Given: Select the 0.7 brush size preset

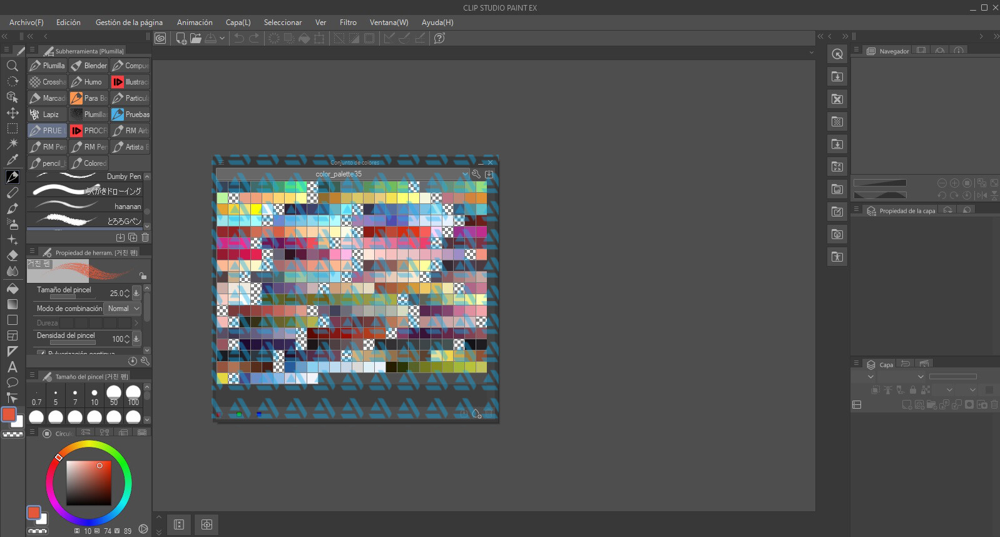Looking at the screenshot, I should point(36,396).
